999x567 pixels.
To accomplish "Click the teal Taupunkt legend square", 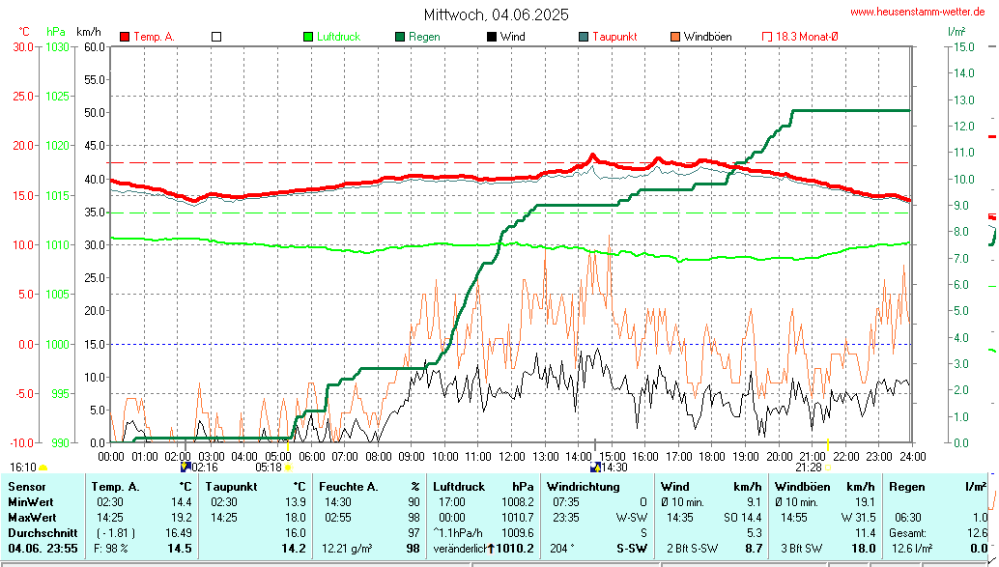I will (584, 37).
